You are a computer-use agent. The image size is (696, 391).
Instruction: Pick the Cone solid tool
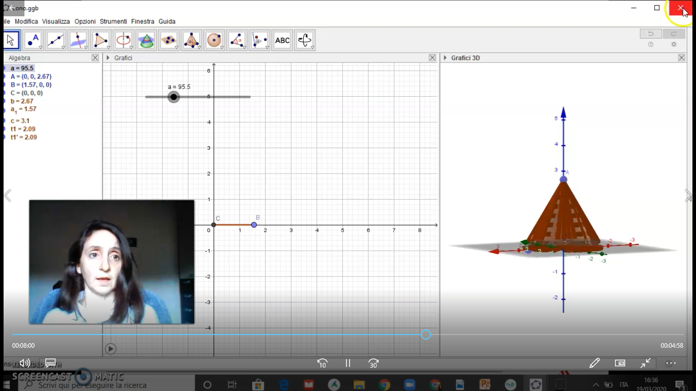[x=146, y=40]
